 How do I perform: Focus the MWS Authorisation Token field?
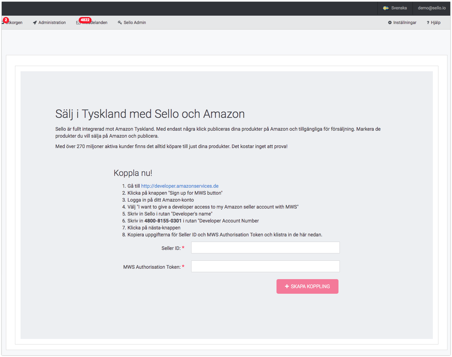click(265, 266)
